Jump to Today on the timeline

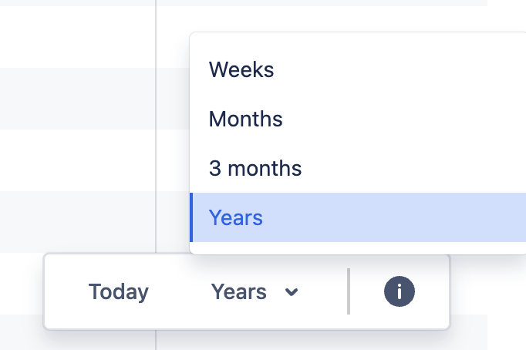coord(118,292)
